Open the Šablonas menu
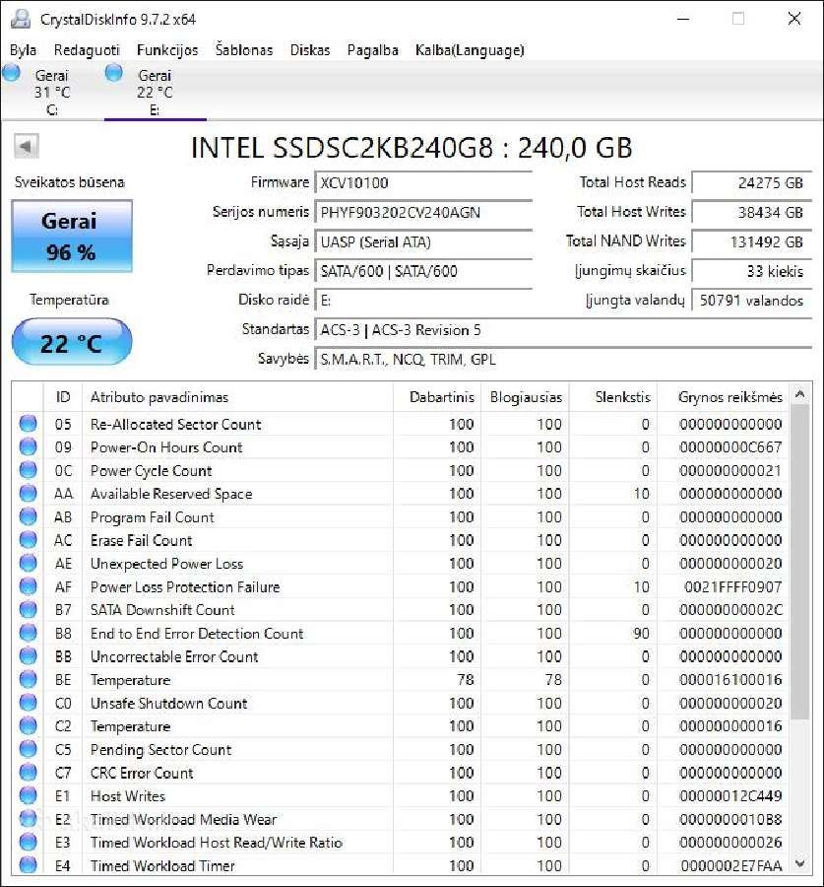The height and width of the screenshot is (887, 824). [x=244, y=50]
